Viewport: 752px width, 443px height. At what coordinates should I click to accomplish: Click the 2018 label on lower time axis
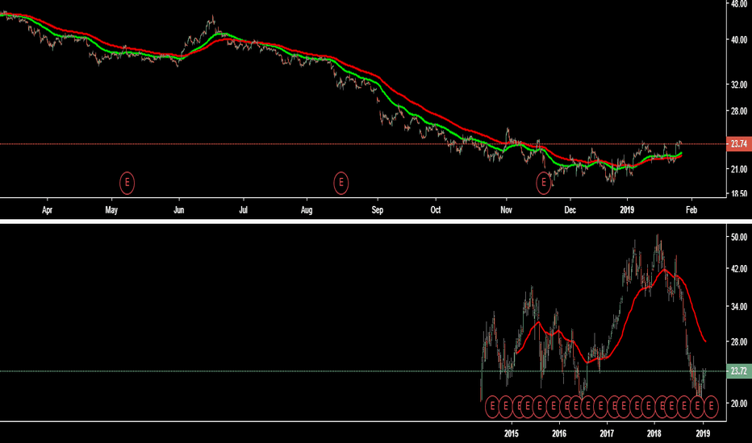click(654, 433)
